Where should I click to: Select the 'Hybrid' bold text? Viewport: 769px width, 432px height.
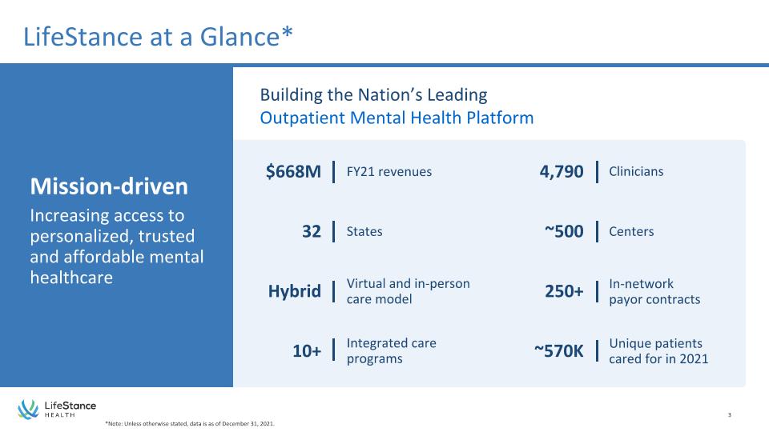(294, 291)
